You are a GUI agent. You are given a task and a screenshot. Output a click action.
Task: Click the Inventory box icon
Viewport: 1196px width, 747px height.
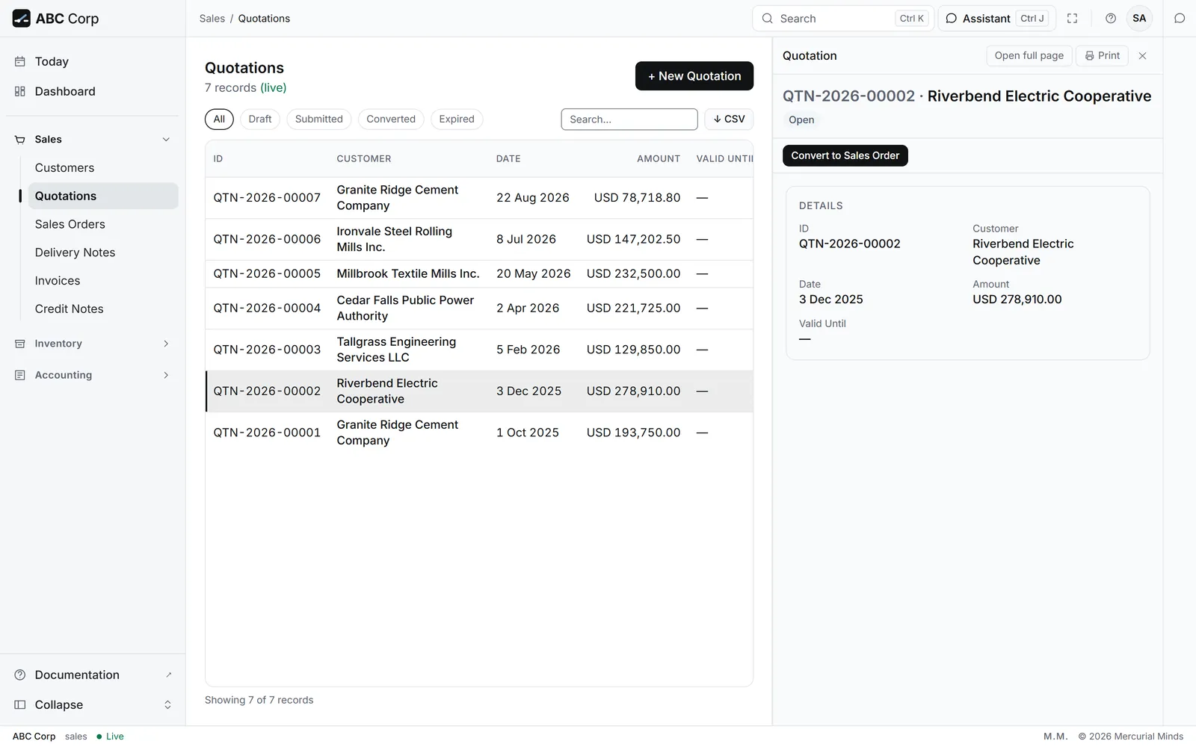click(x=20, y=344)
